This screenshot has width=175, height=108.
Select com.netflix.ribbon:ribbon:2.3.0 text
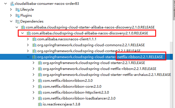point(68,81)
